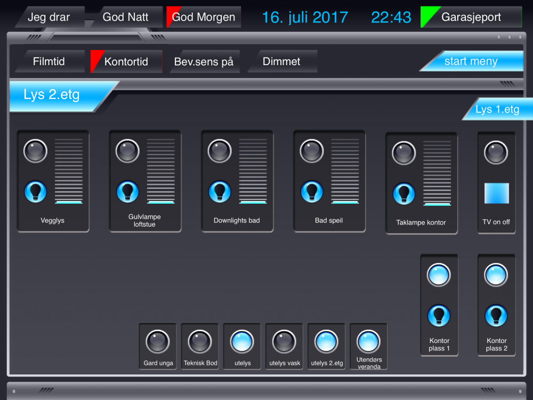
Task: Tap the Kontor plass 1 bulb icon
Action: tap(439, 316)
